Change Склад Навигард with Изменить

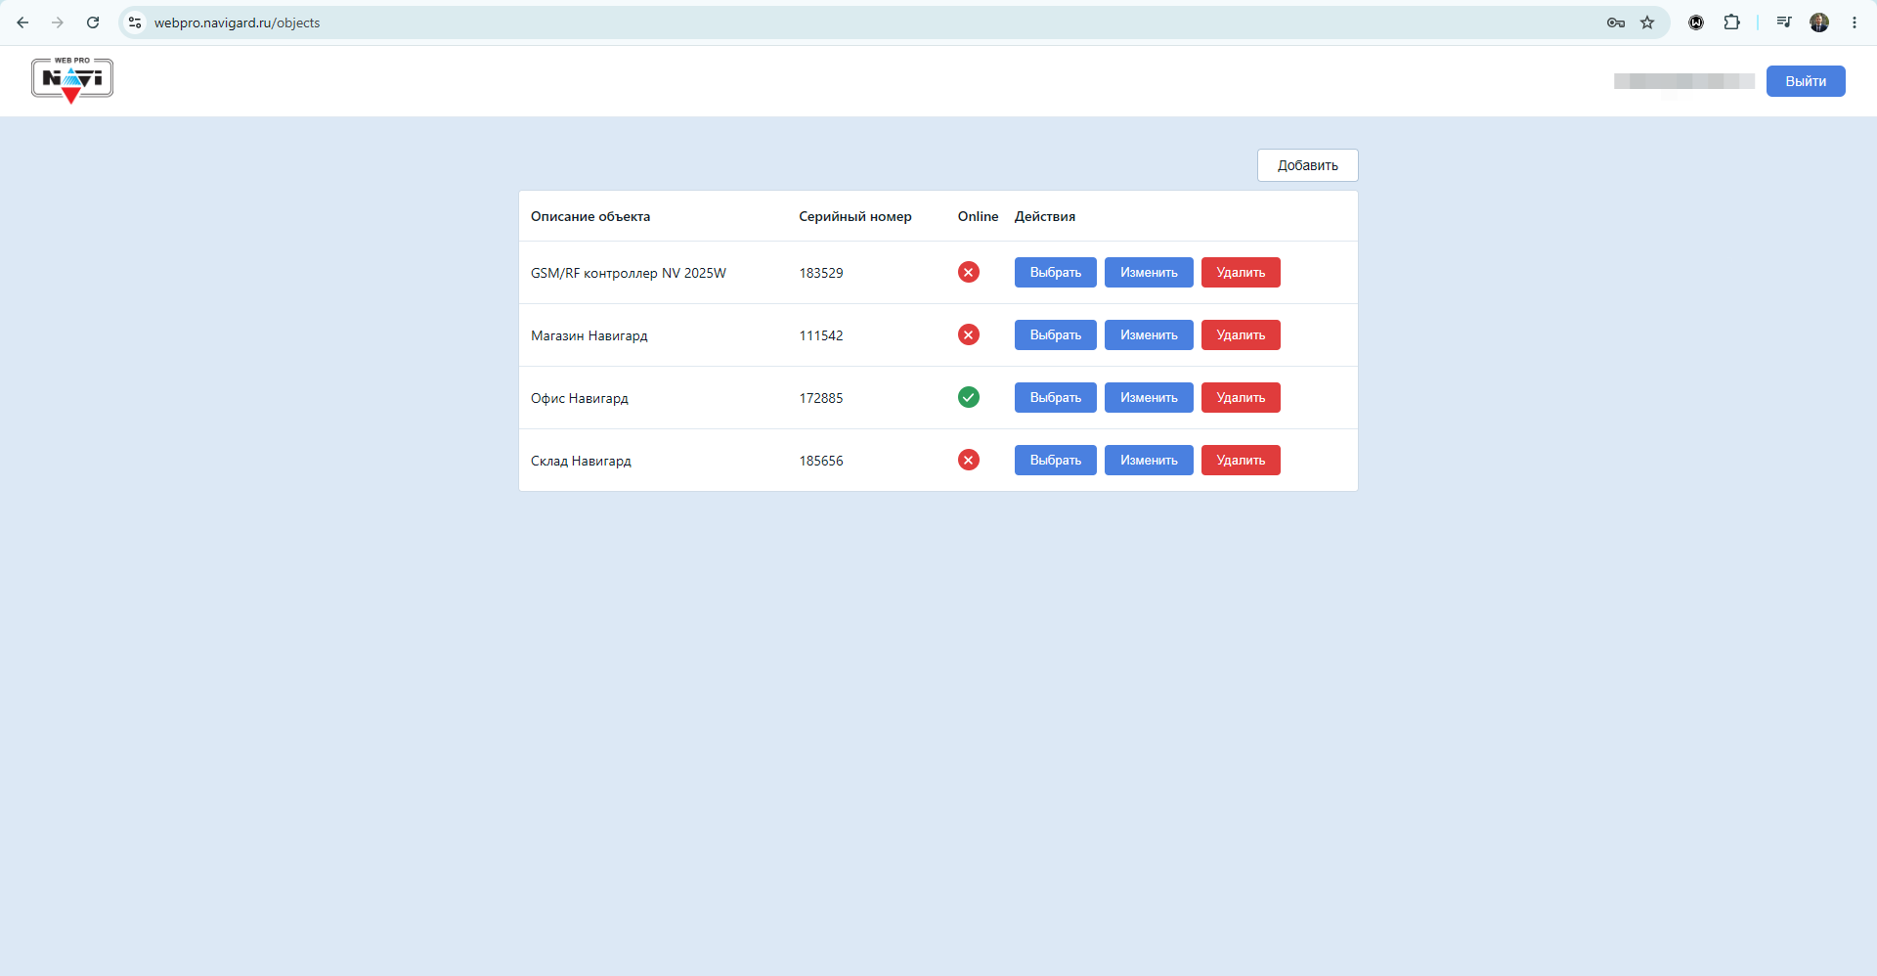[x=1149, y=461]
